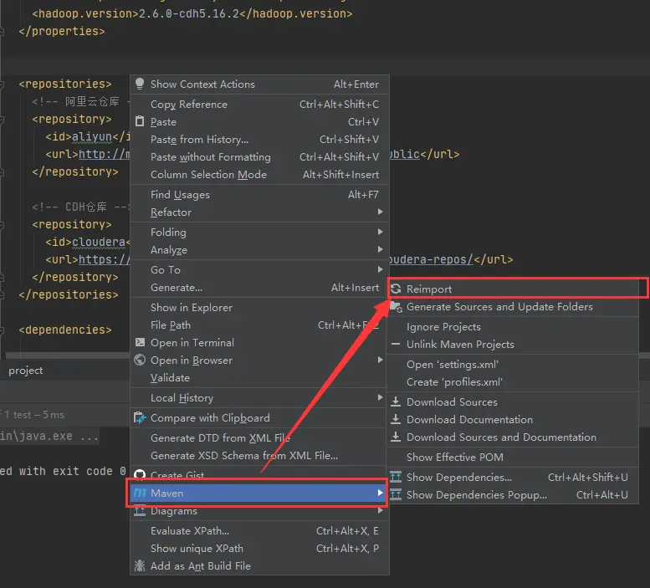Expand the Go To submenu arrow
Viewport: 650px width, 588px height.
pos(380,269)
